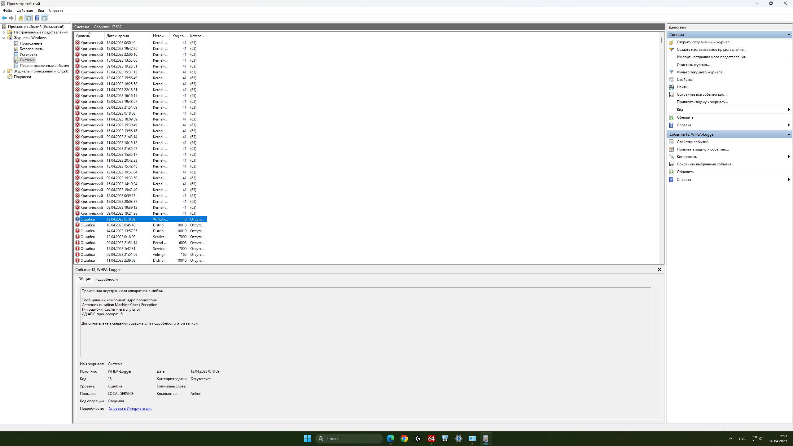This screenshot has width=793, height=446.
Task: Sort by 'Дата и время' column header
Action: pos(118,36)
